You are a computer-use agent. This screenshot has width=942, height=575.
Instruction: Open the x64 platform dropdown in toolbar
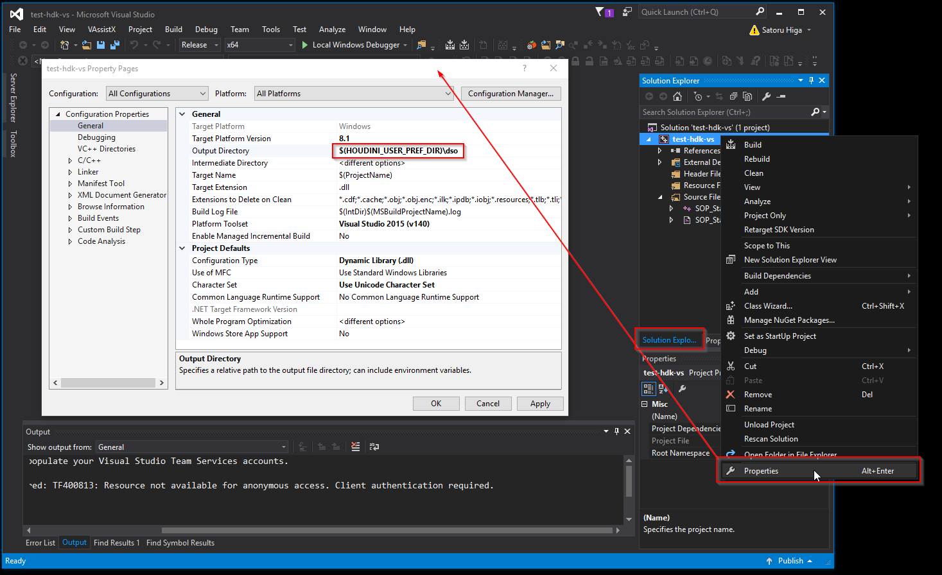(x=259, y=45)
